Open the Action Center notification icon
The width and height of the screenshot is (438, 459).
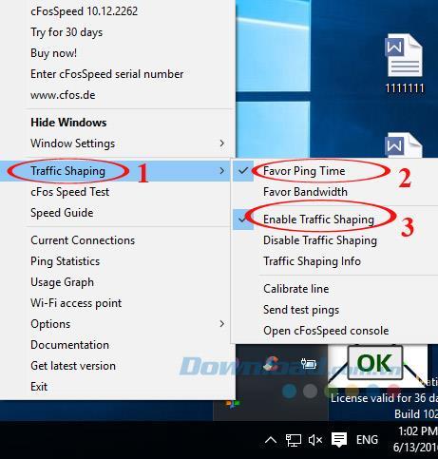coord(339,440)
